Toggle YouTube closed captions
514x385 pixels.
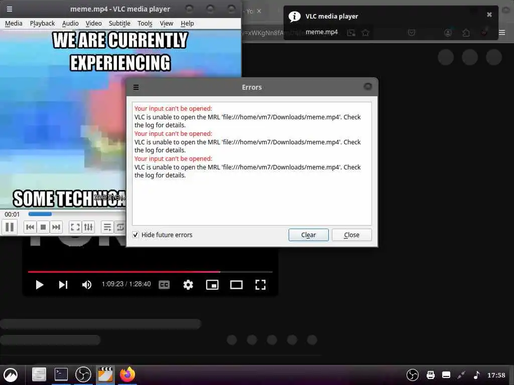pos(164,285)
